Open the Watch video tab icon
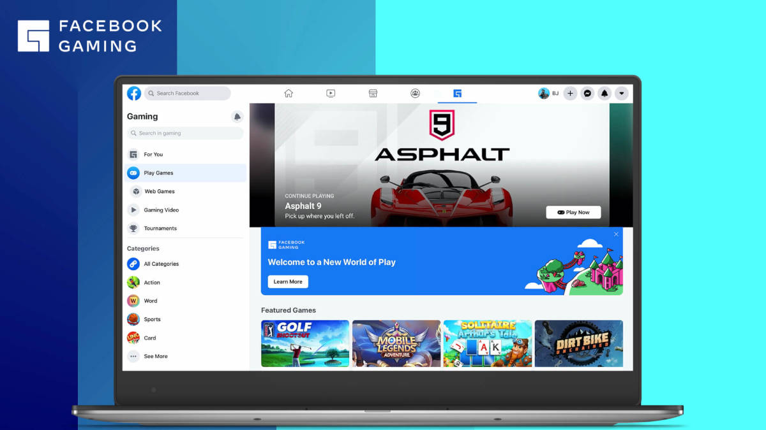This screenshot has width=766, height=430. 331,93
